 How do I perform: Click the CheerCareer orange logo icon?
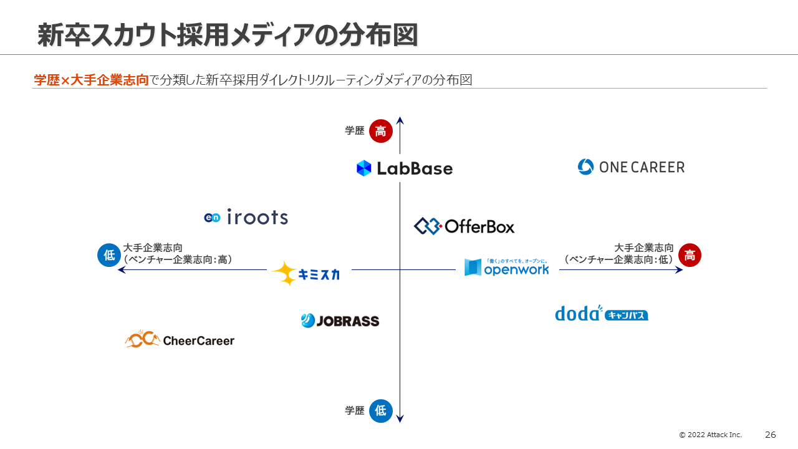[142, 339]
